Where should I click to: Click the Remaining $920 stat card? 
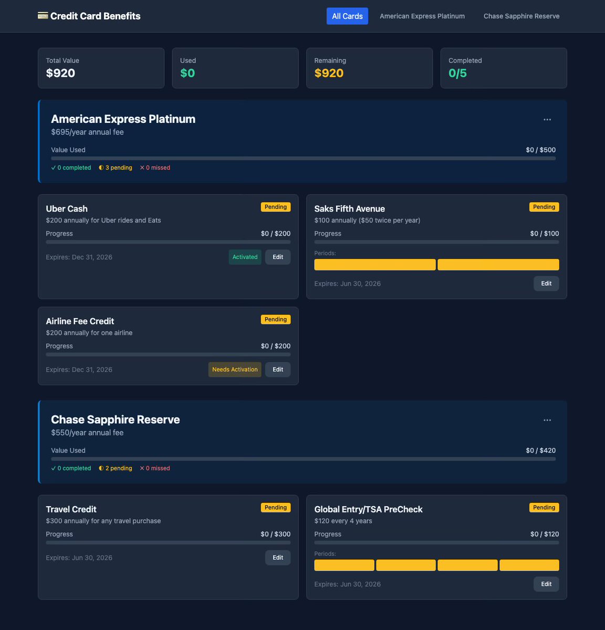(370, 68)
